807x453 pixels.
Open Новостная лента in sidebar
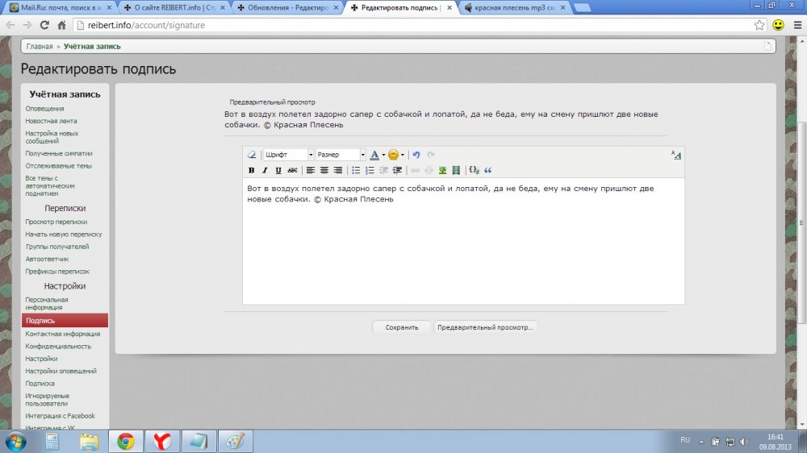click(x=51, y=121)
